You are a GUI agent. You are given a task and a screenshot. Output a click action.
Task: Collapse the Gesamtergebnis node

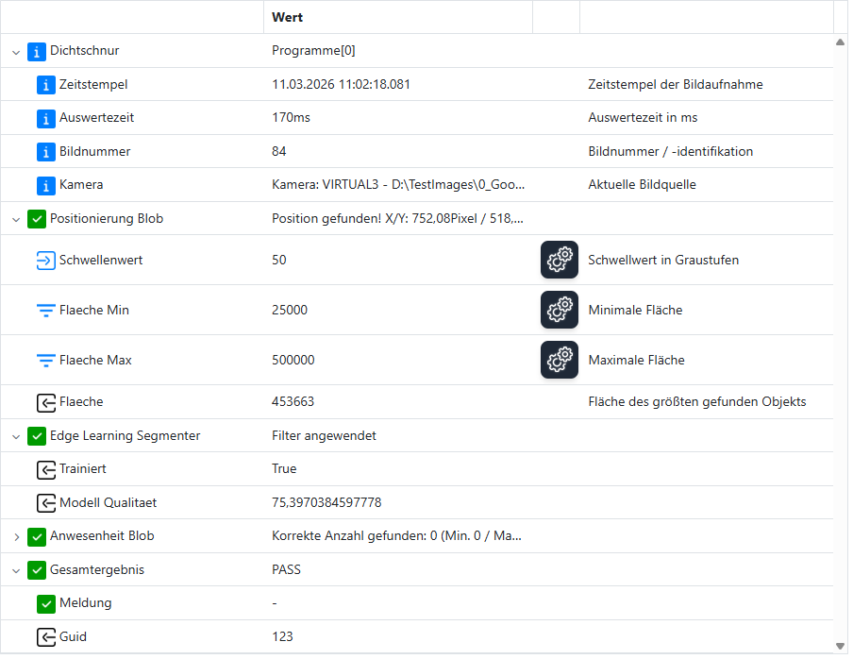(x=16, y=570)
